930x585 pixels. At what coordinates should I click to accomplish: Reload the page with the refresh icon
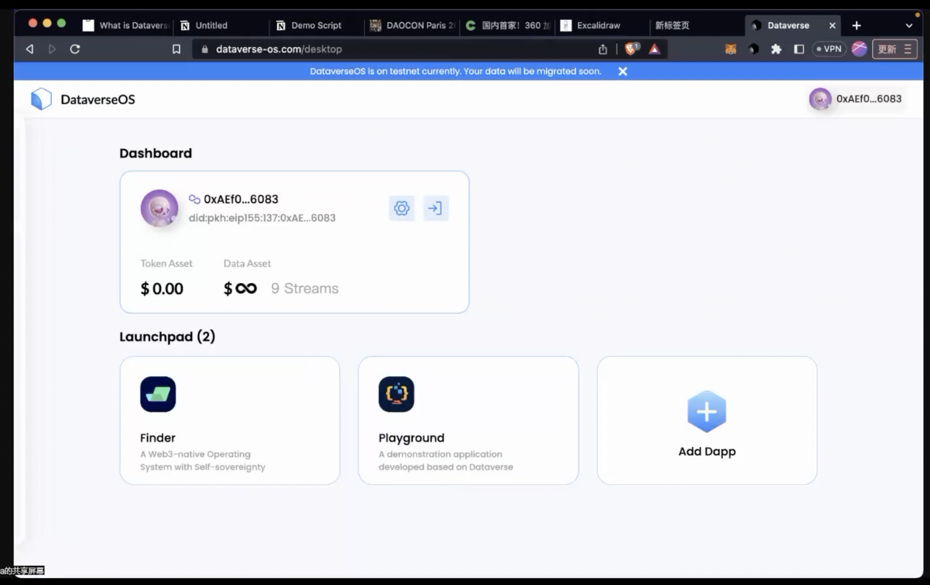(x=75, y=49)
